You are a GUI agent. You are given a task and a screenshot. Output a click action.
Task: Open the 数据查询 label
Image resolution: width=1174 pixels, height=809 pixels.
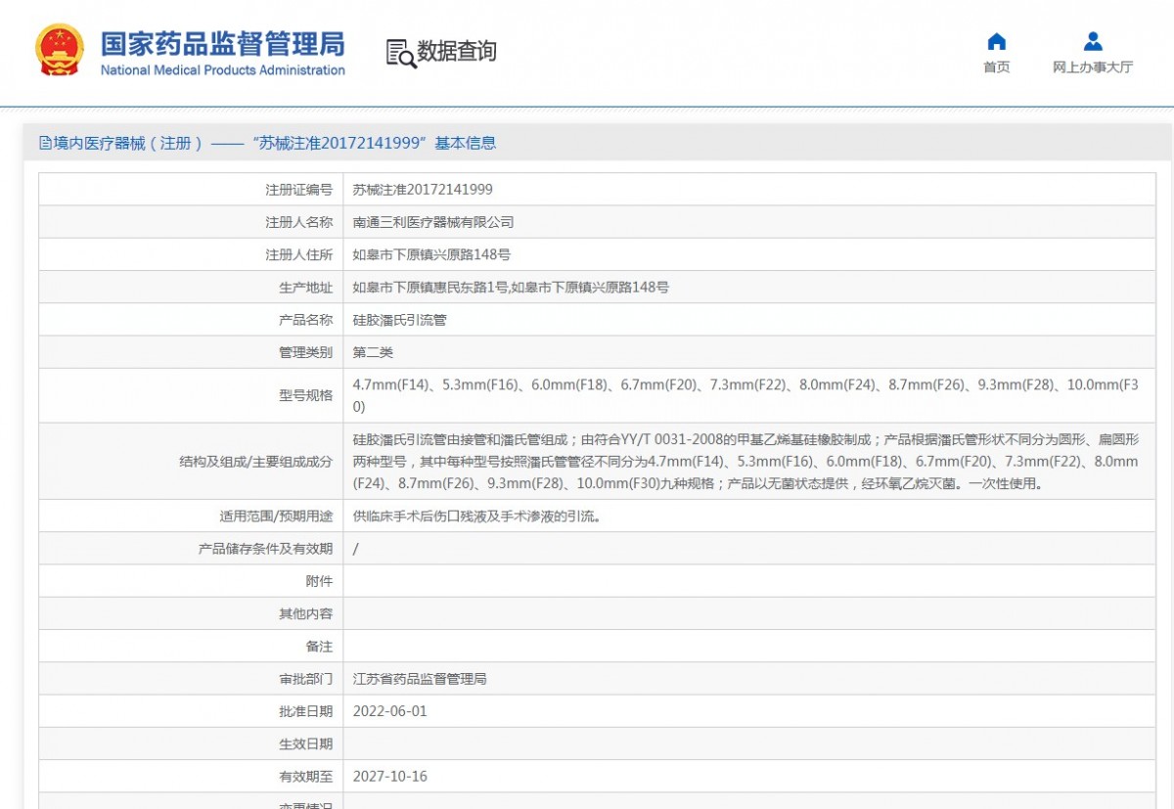tap(457, 52)
